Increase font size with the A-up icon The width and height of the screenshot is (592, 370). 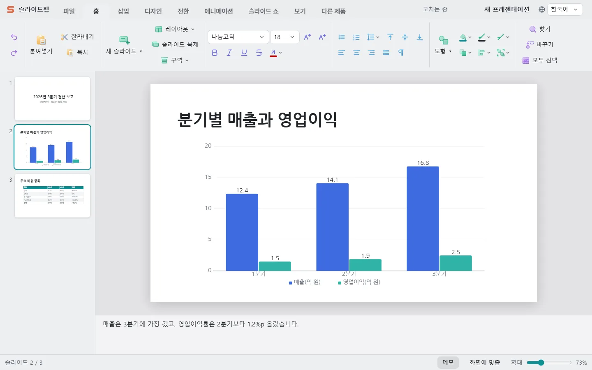click(308, 37)
